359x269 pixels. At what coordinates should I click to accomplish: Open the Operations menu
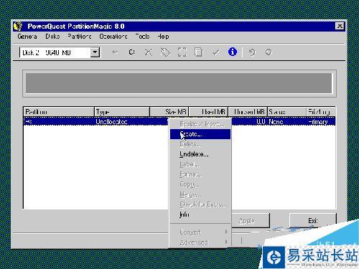tap(113, 37)
